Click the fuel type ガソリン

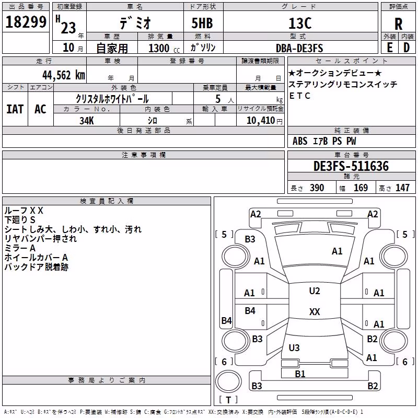(x=203, y=48)
